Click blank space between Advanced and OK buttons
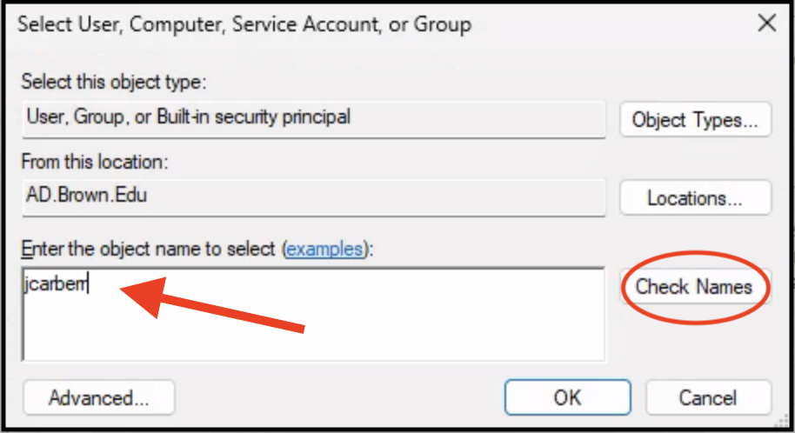Image resolution: width=795 pixels, height=433 pixels. 339,398
